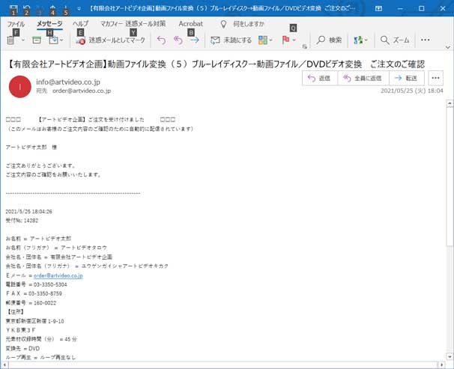The width and height of the screenshot is (454, 369).
Task: Open the Customize Quick Access Toolbar dropdown
Action: 79,9
